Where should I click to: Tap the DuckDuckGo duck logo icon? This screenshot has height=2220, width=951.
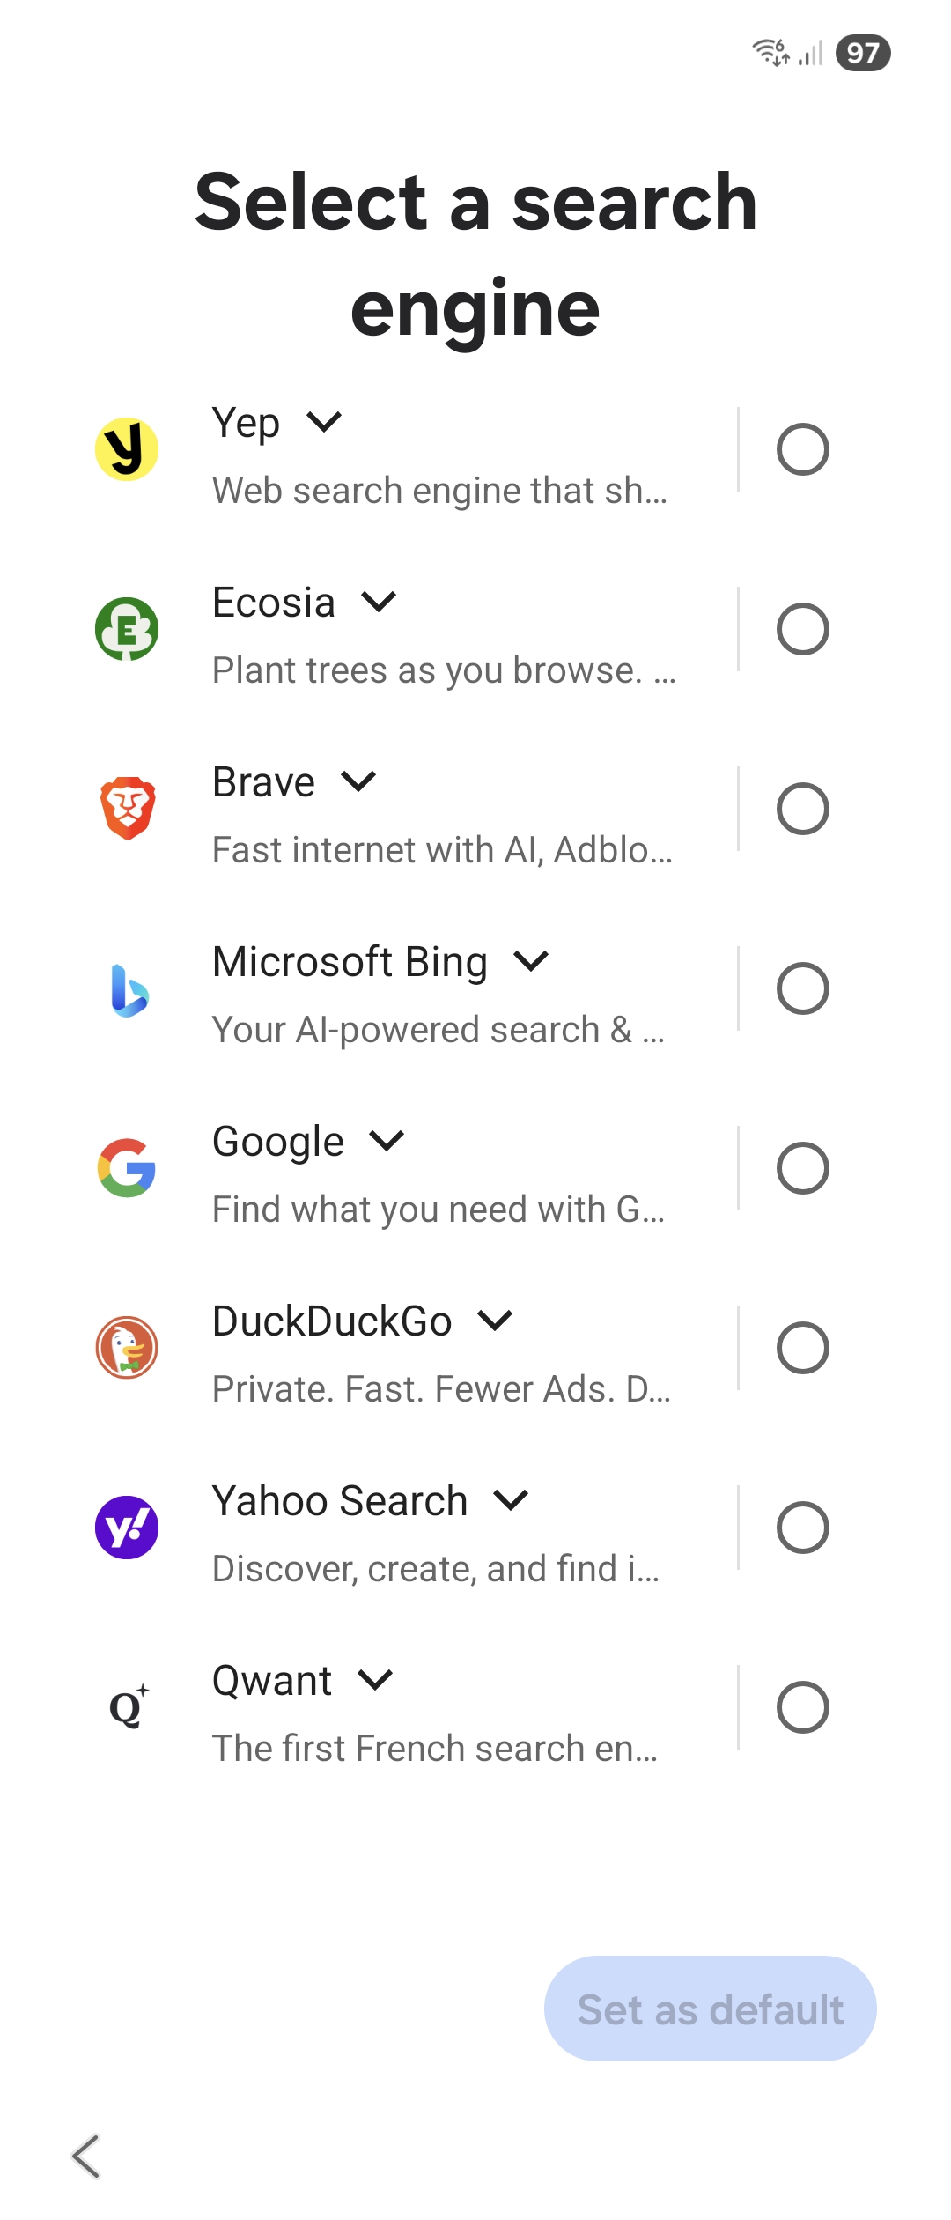pyautogui.click(x=127, y=1348)
